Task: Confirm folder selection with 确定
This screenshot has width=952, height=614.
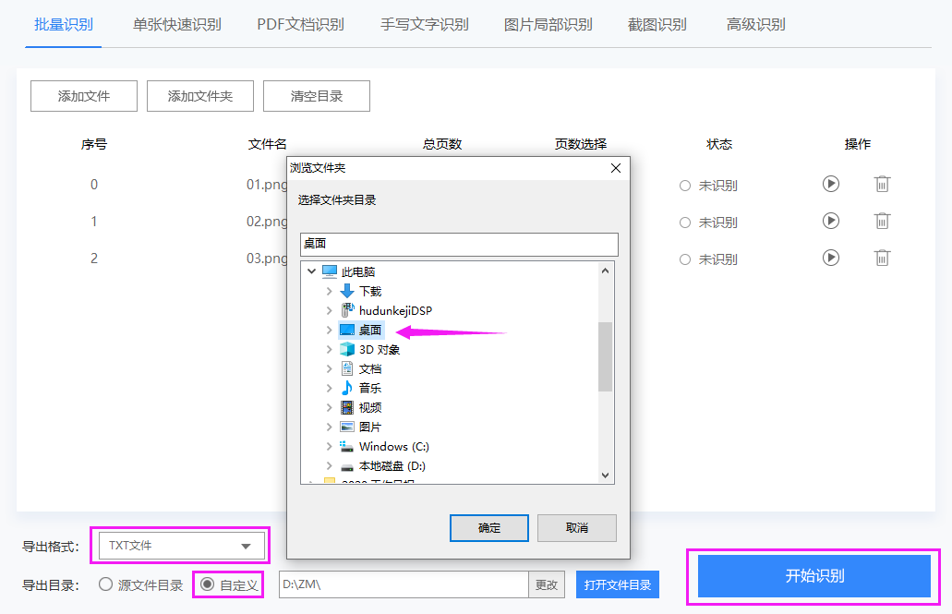Action: 488,528
